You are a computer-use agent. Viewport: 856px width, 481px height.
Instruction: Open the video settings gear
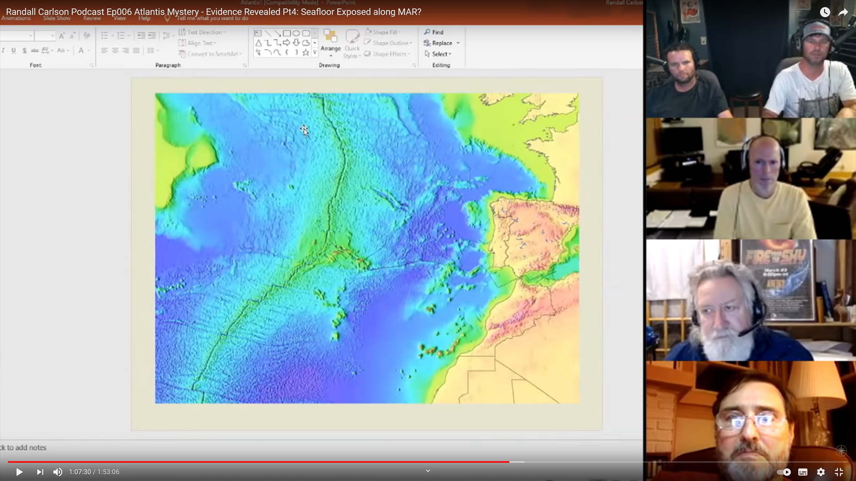click(821, 472)
